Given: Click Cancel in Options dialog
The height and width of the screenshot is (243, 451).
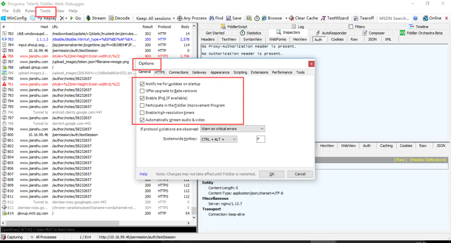Looking at the screenshot, I should pyautogui.click(x=300, y=174).
